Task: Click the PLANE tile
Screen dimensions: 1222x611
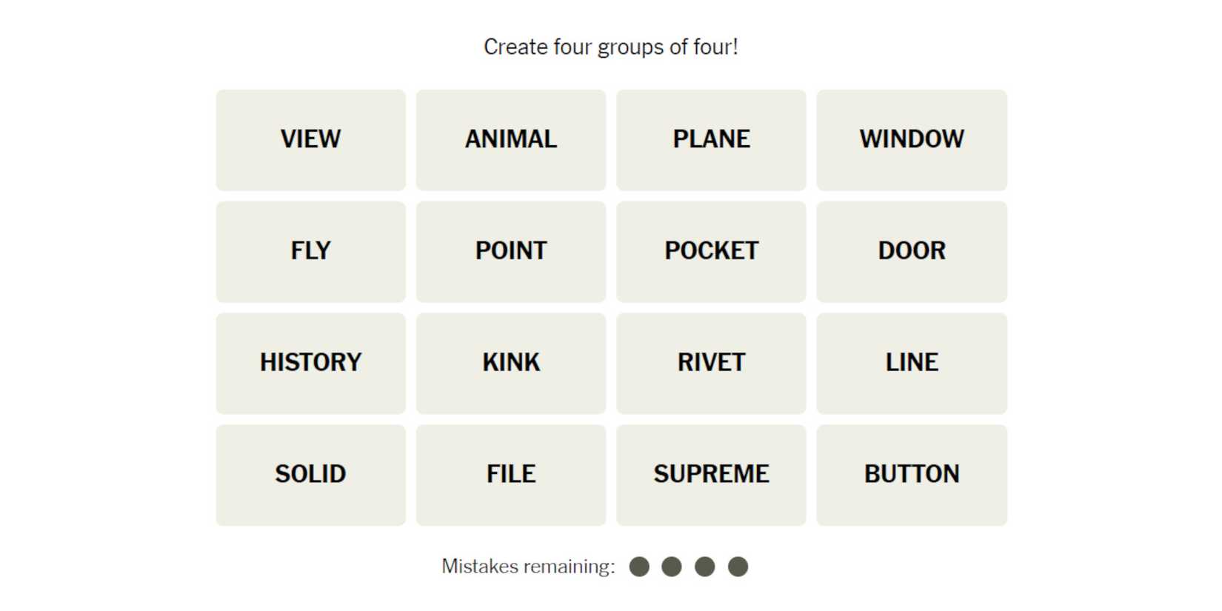Action: (711, 140)
